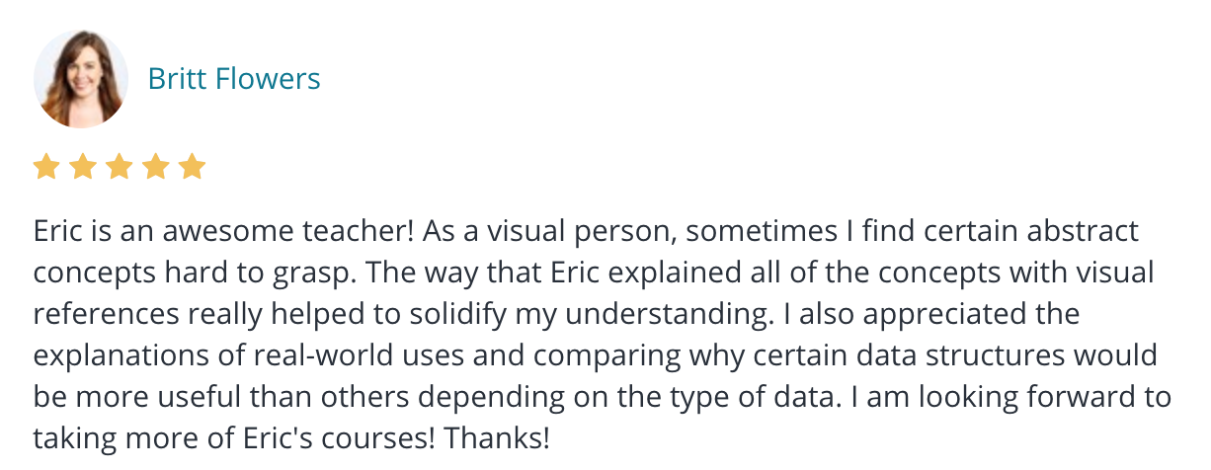This screenshot has width=1211, height=470.
Task: Open the Britt Flowers reviewer name link
Action: (234, 78)
